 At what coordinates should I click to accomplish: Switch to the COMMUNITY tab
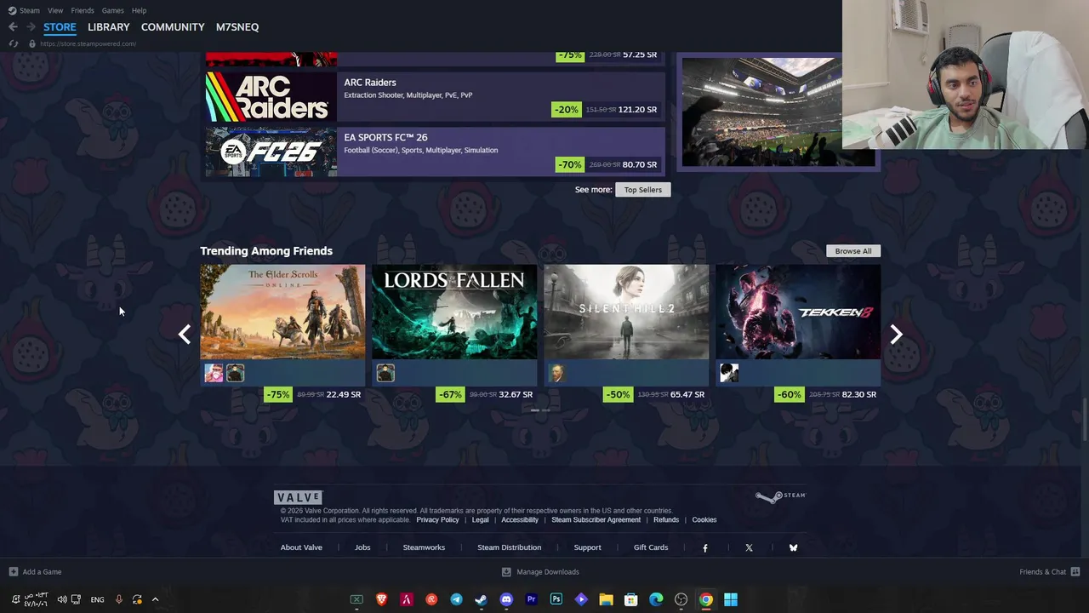click(x=173, y=27)
